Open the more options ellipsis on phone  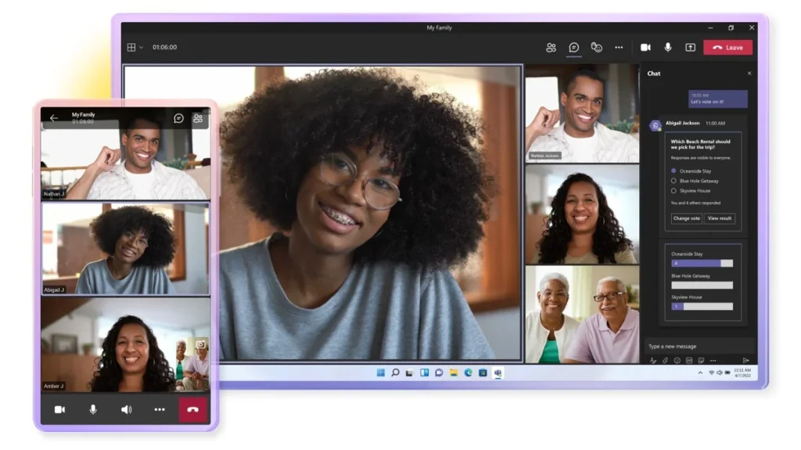click(x=160, y=409)
